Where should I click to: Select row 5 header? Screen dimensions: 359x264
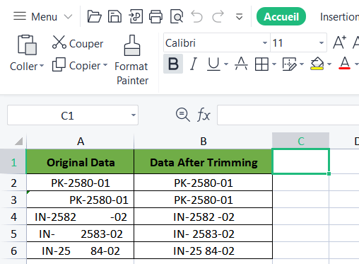point(13,234)
